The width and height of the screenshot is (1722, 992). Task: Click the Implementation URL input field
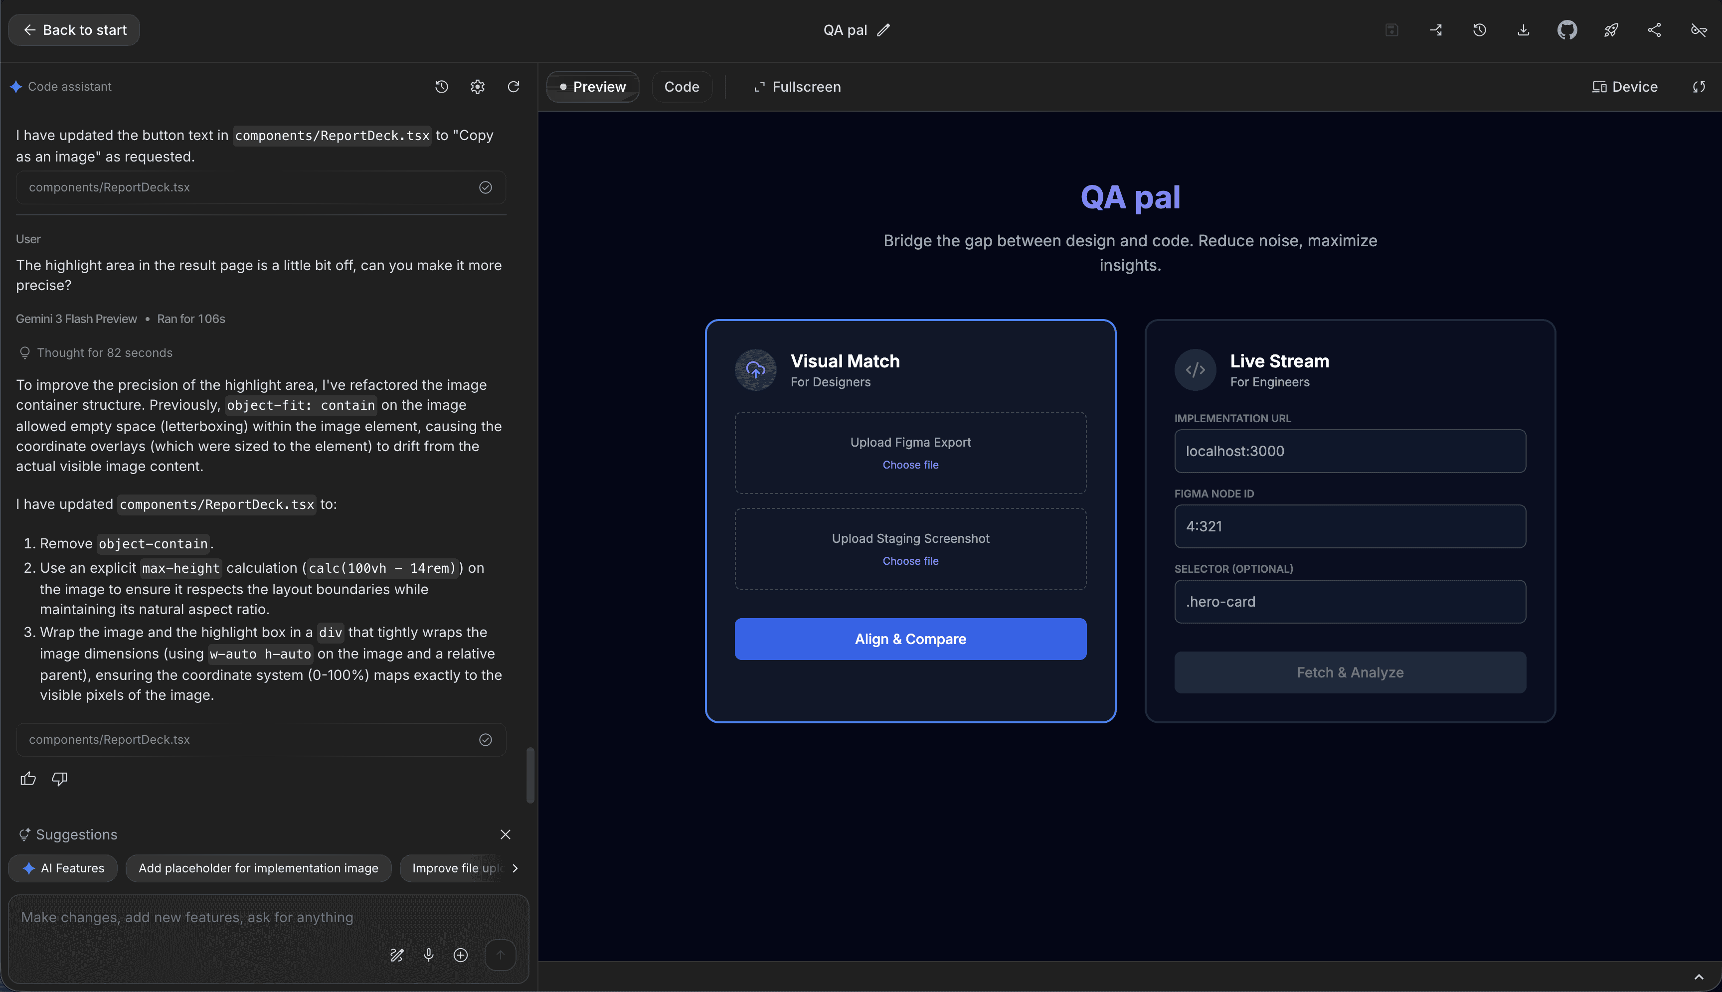pos(1350,450)
